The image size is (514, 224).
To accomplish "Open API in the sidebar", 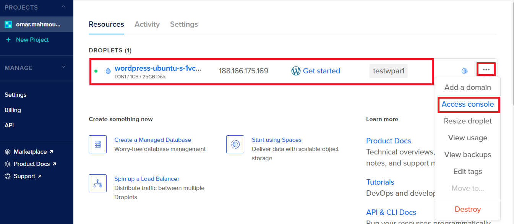I will pyautogui.click(x=9, y=125).
